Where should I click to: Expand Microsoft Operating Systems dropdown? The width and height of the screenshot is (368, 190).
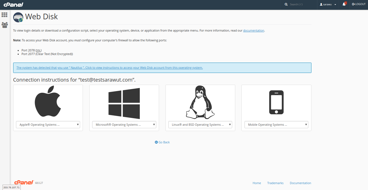click(x=124, y=125)
